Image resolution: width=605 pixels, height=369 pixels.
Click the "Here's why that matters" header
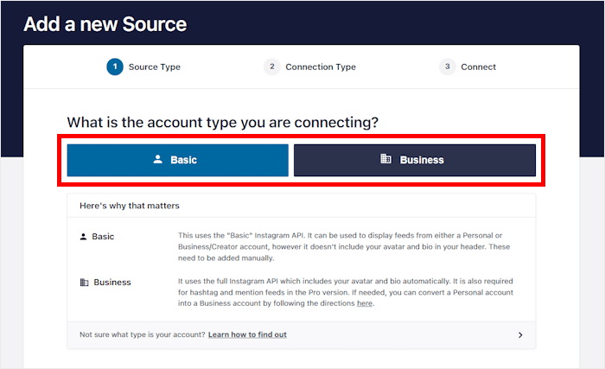(129, 206)
